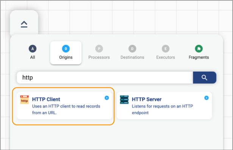Select the HTTP Server origin card
The image size is (233, 150).
(x=164, y=106)
